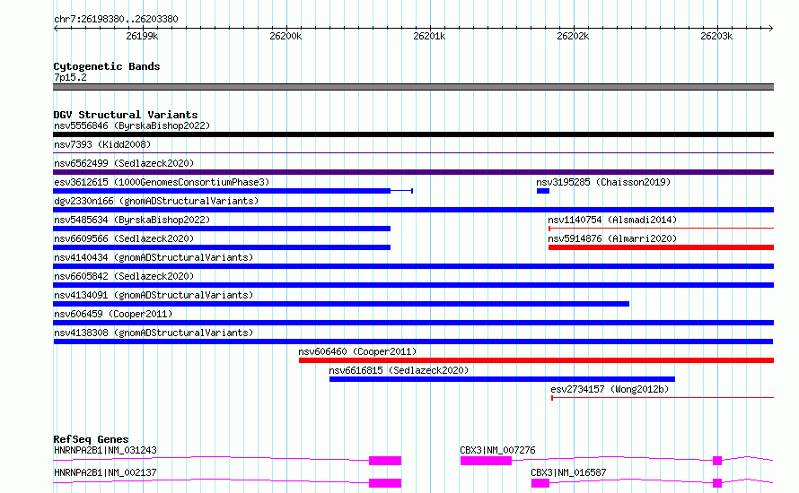
Task: Open variant nsv6609566 (Sedlazeck2020) label
Action: tap(124, 238)
